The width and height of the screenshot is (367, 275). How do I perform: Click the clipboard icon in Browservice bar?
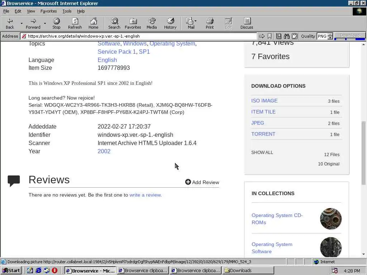point(295,36)
